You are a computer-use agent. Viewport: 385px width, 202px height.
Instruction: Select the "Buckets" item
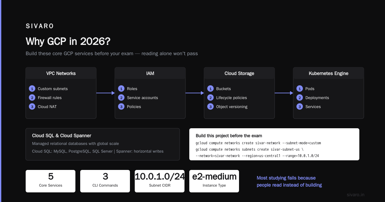pyautogui.click(x=224, y=89)
